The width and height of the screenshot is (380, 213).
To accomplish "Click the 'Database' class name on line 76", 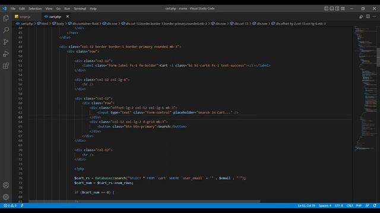I will (x=103, y=178).
